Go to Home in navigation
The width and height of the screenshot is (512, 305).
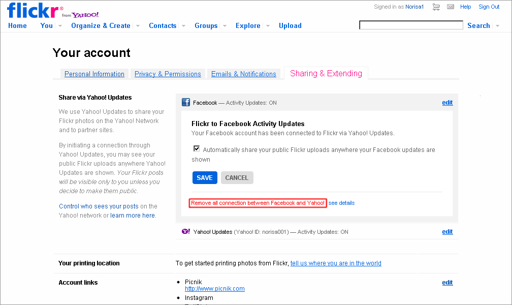(17, 25)
